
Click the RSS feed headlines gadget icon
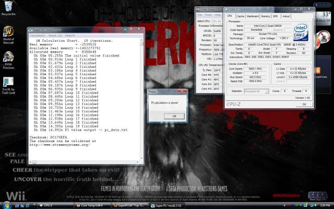pyautogui.click(x=317, y=71)
